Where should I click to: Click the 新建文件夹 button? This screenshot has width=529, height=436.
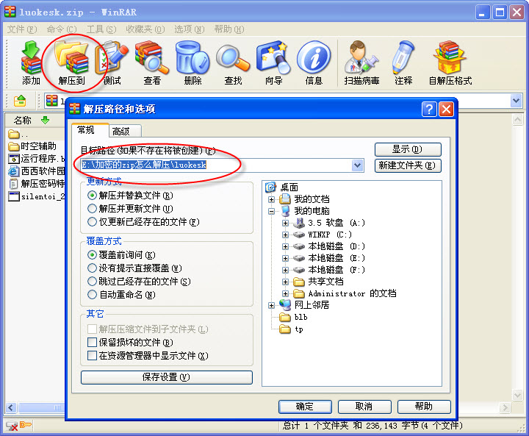point(408,165)
